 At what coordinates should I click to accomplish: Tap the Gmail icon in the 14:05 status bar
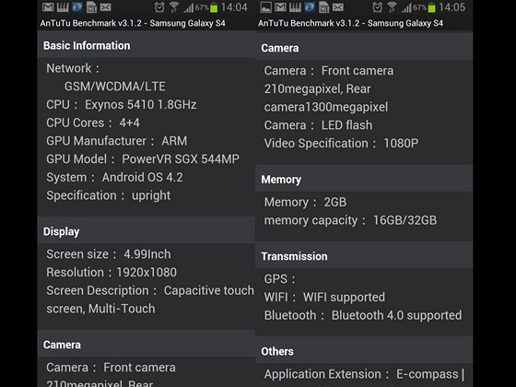(x=280, y=7)
